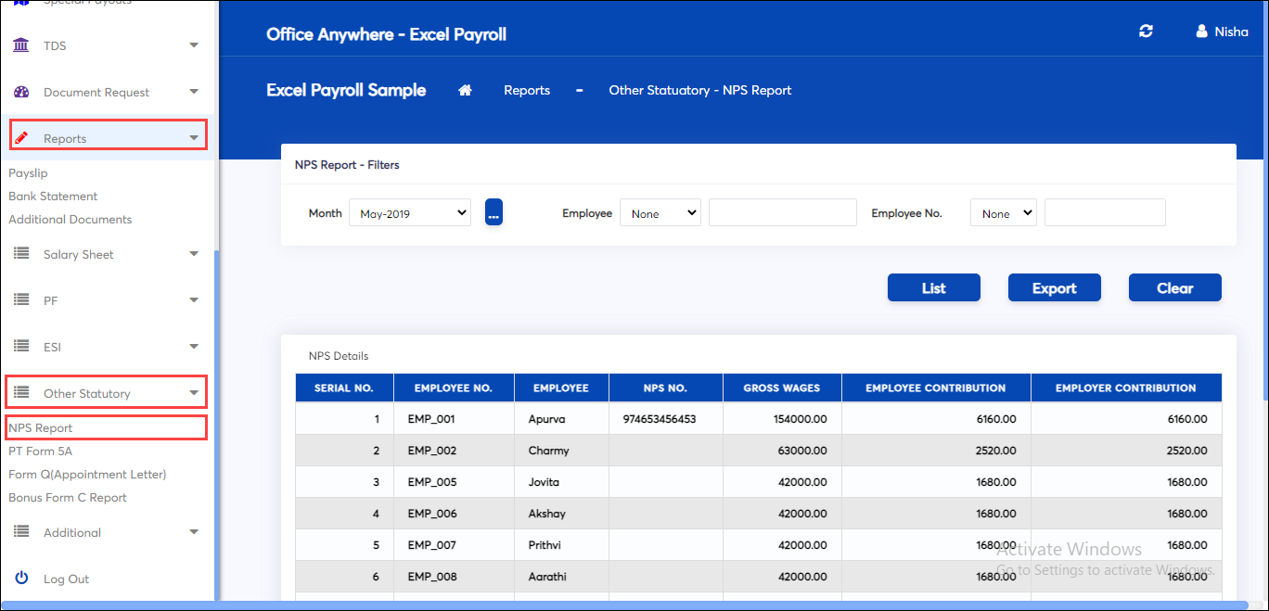Select NPS Report in sidebar
The height and width of the screenshot is (611, 1269).
41,427
